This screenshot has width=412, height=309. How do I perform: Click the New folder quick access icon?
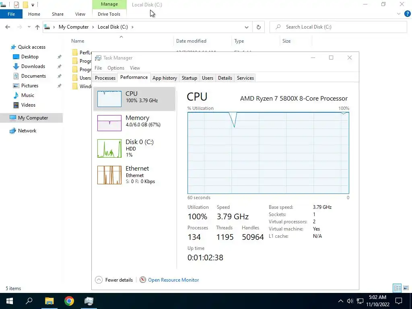pos(25,4)
